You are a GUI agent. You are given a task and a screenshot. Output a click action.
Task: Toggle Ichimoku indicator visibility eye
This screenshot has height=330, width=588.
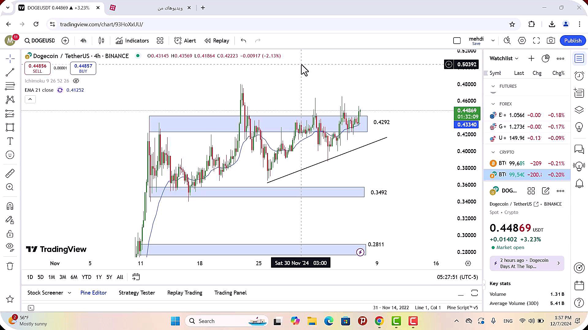[x=76, y=81]
